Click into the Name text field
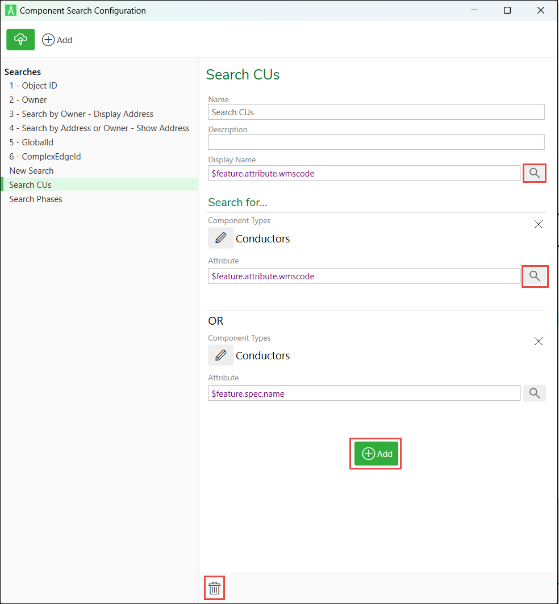 pos(376,112)
